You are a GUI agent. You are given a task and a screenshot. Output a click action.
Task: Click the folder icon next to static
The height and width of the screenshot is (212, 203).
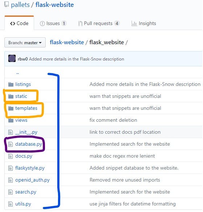tap(11, 96)
